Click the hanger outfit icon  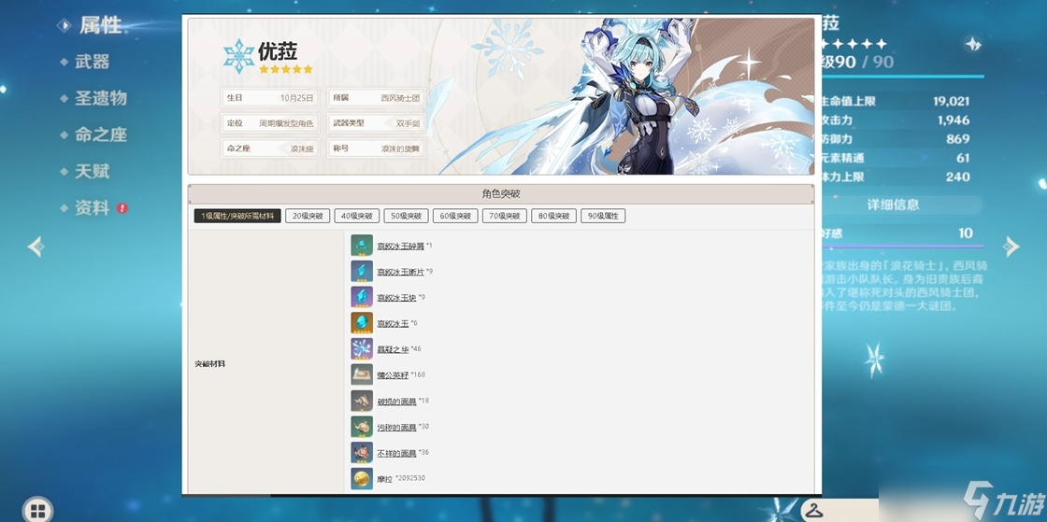coord(817,509)
